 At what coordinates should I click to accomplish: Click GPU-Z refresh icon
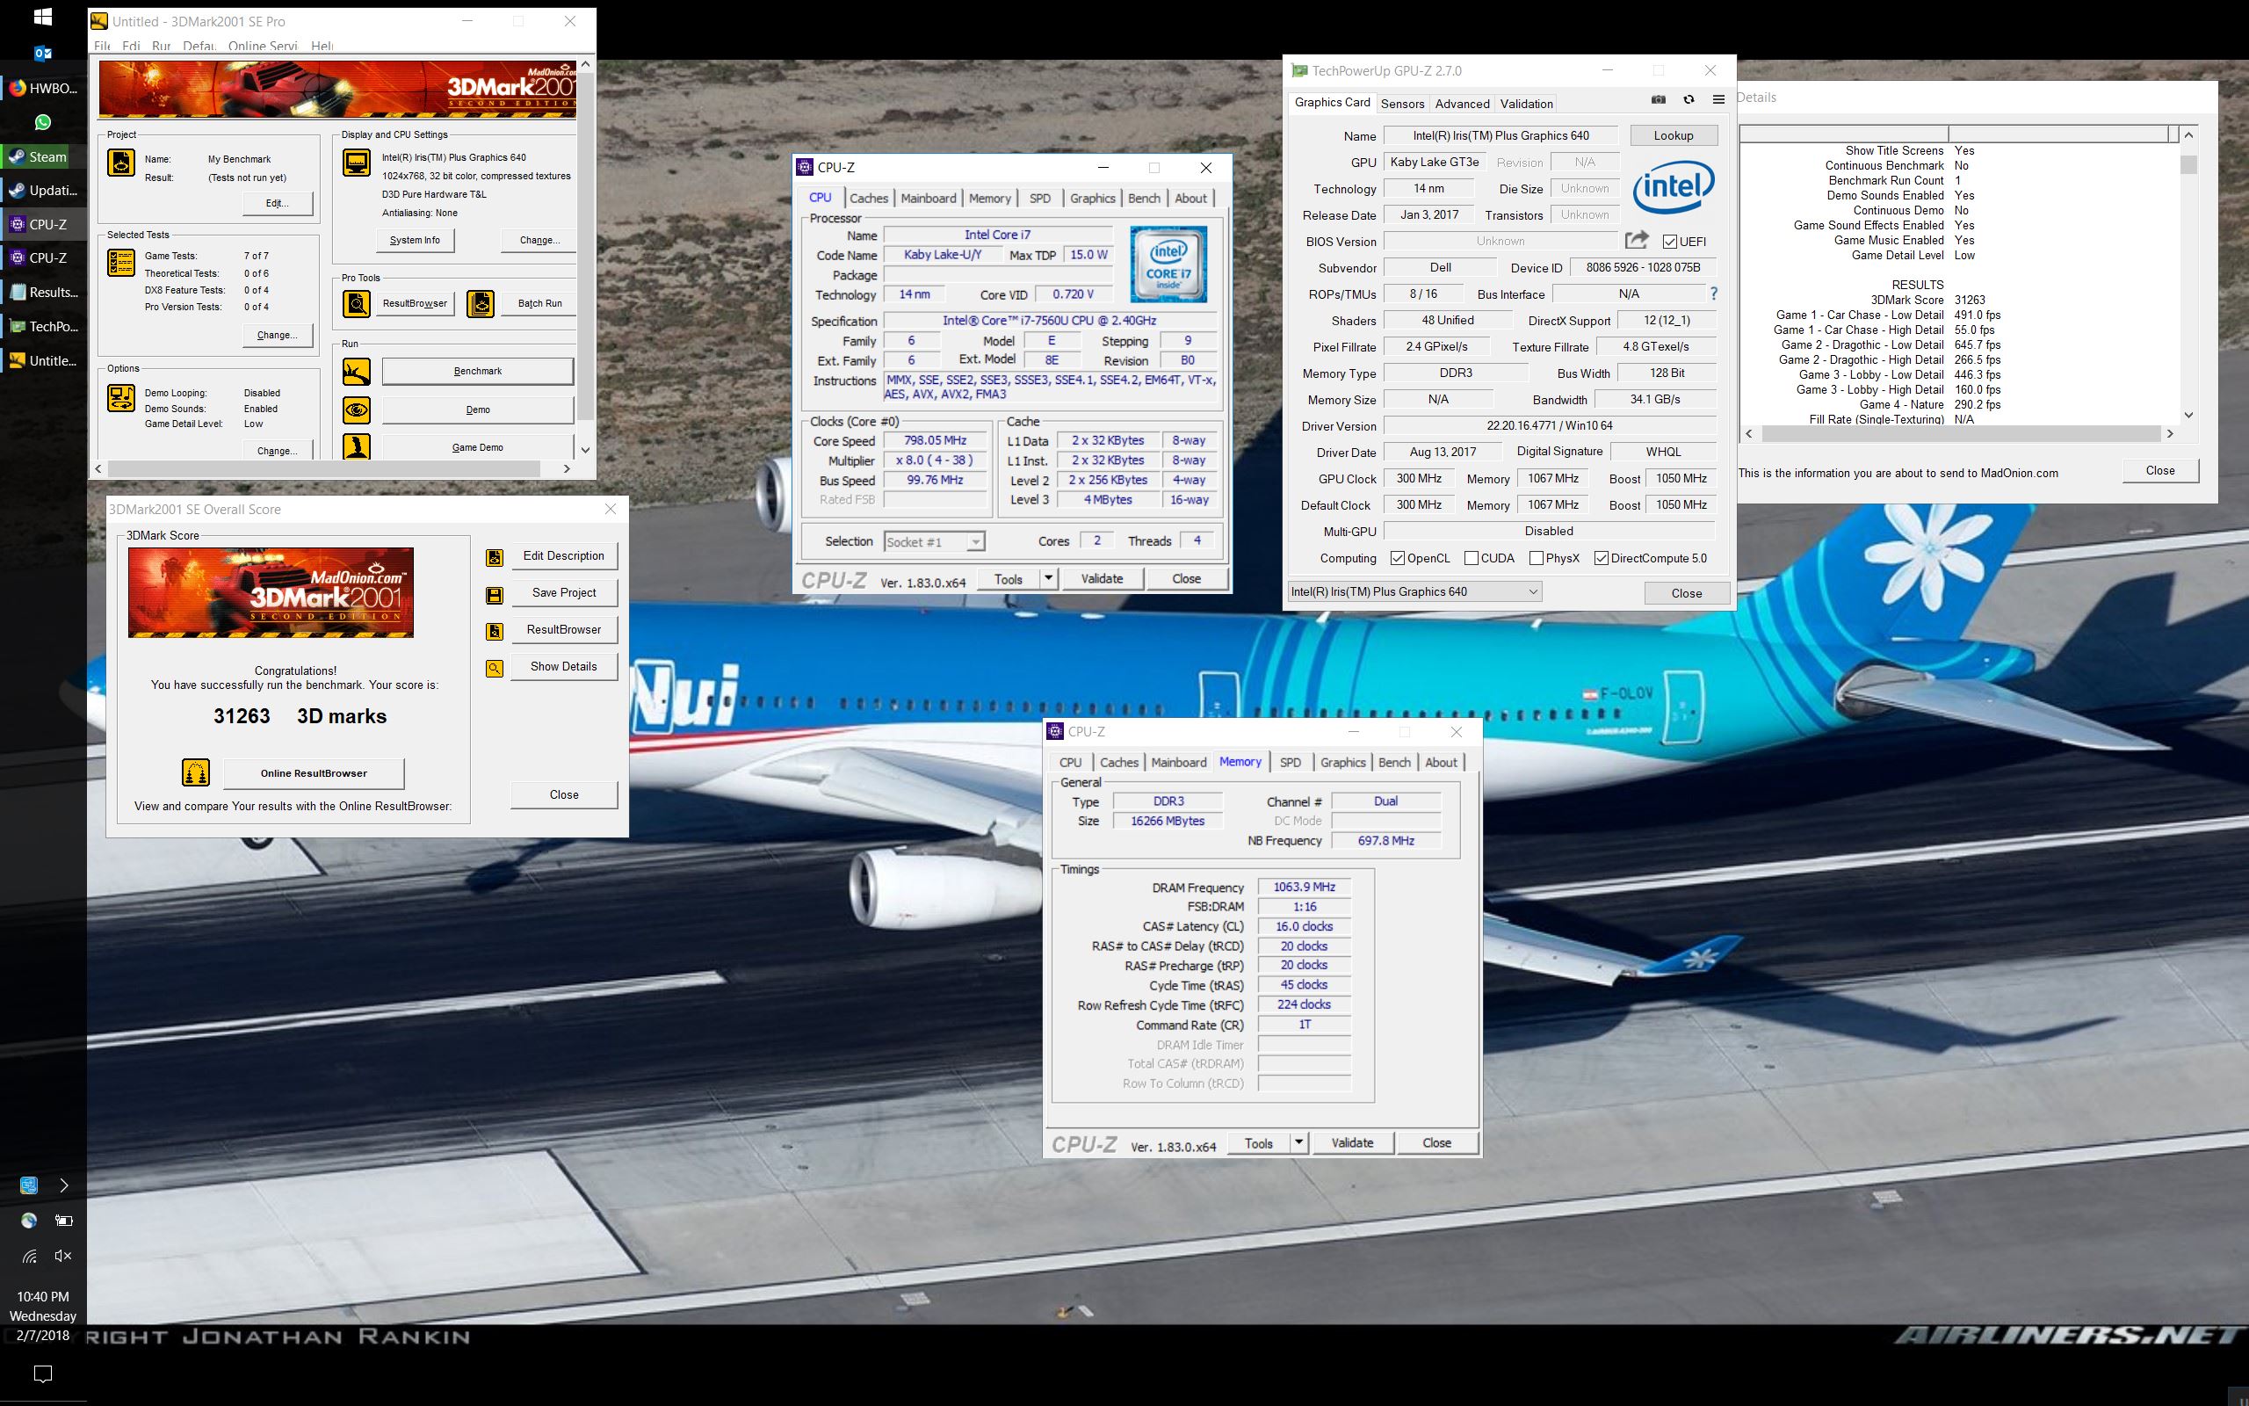(1689, 99)
